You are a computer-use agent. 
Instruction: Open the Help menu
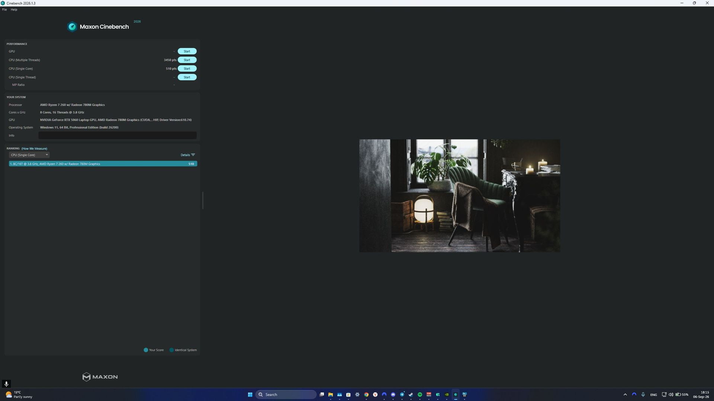pyautogui.click(x=14, y=10)
